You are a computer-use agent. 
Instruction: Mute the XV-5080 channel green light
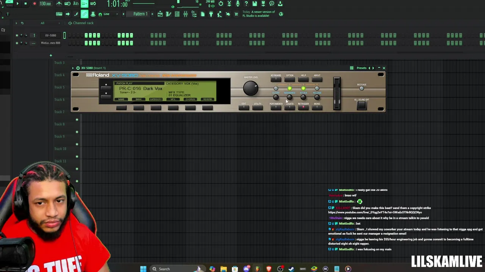click(17, 36)
